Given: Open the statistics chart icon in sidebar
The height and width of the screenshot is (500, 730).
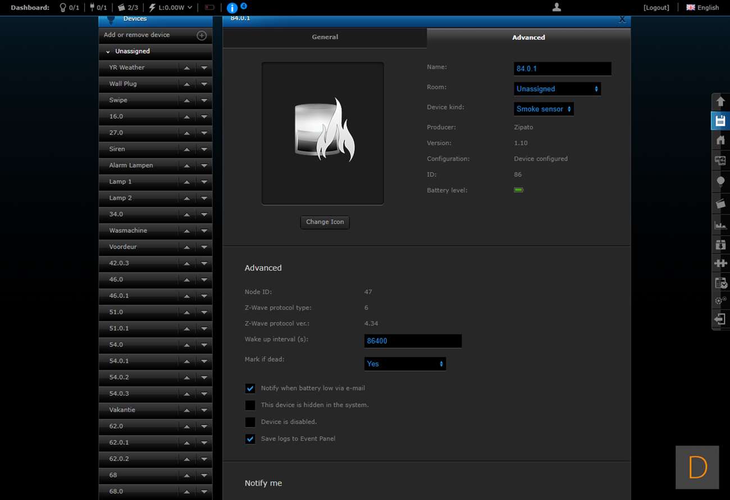Looking at the screenshot, I should click(720, 225).
